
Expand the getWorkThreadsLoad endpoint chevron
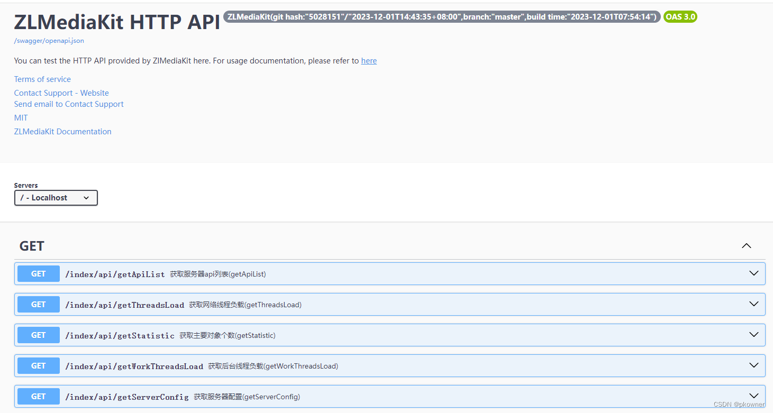click(754, 365)
